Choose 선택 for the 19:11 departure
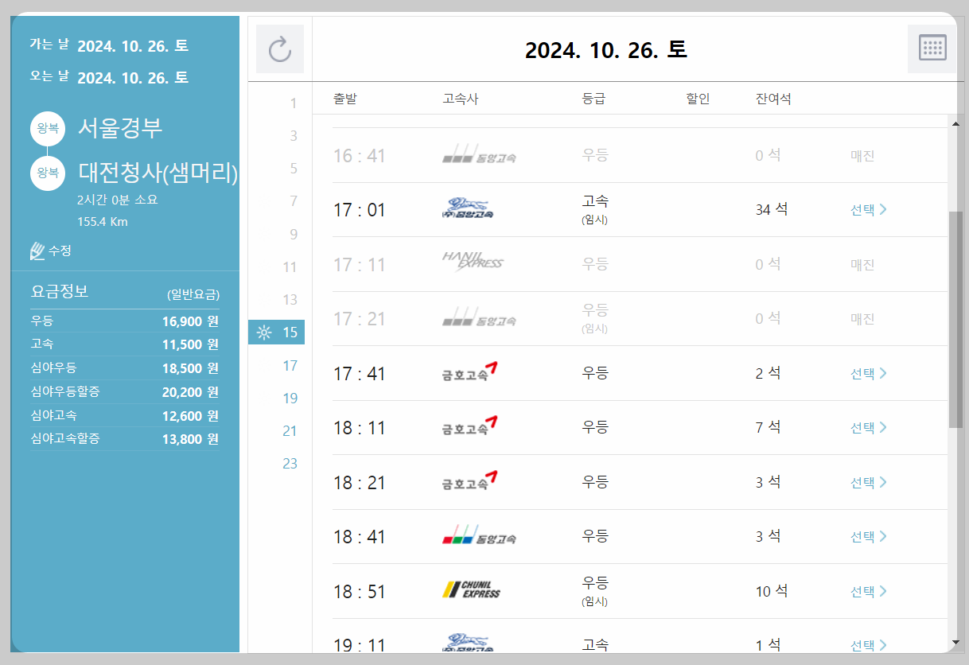Screen dimensions: 969x665 tap(869, 644)
